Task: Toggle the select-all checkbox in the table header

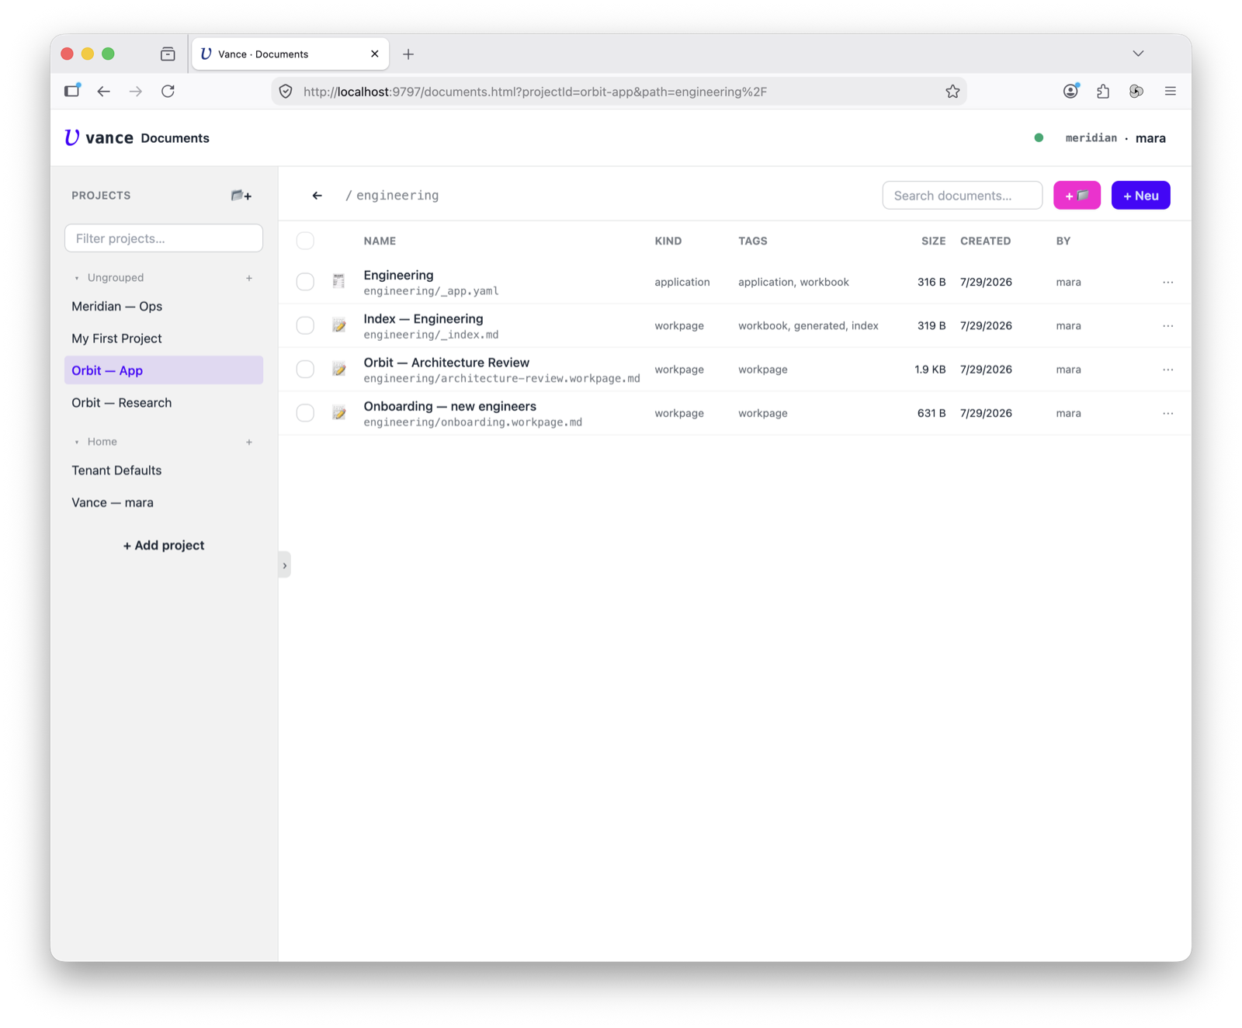Action: [x=305, y=241]
